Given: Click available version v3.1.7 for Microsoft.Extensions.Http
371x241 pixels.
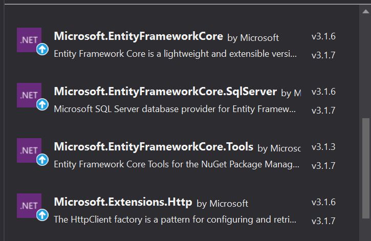Looking at the screenshot, I should click(323, 221).
